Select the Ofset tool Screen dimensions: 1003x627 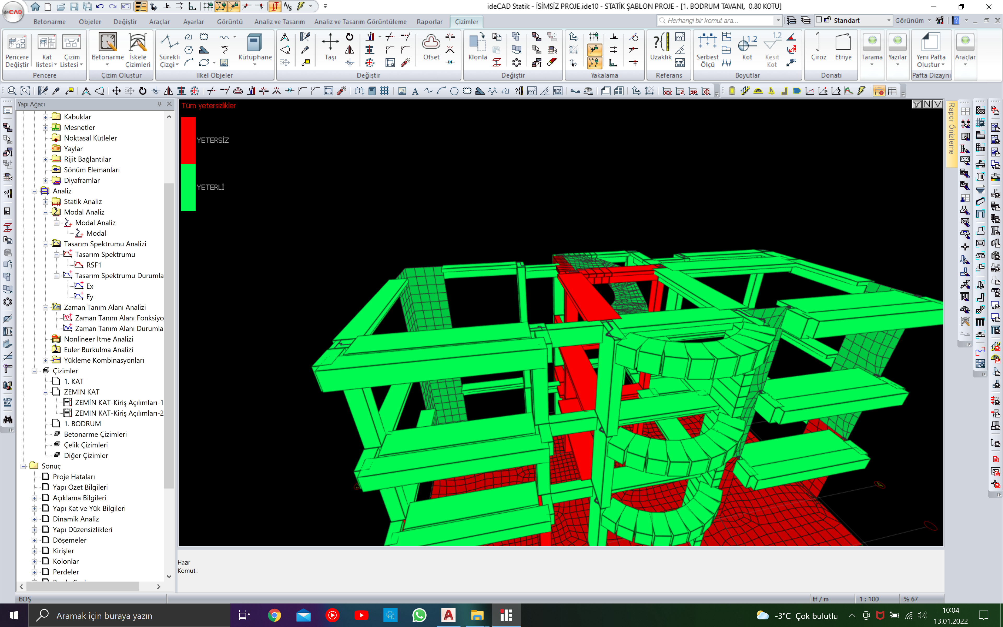coord(431,47)
